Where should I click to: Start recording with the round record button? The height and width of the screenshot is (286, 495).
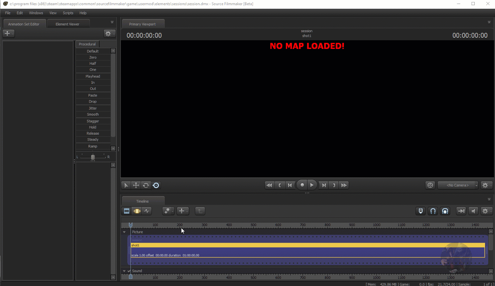[302, 185]
